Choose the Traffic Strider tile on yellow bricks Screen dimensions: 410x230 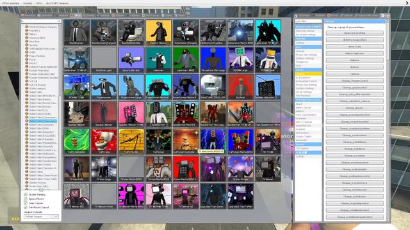coord(131,141)
